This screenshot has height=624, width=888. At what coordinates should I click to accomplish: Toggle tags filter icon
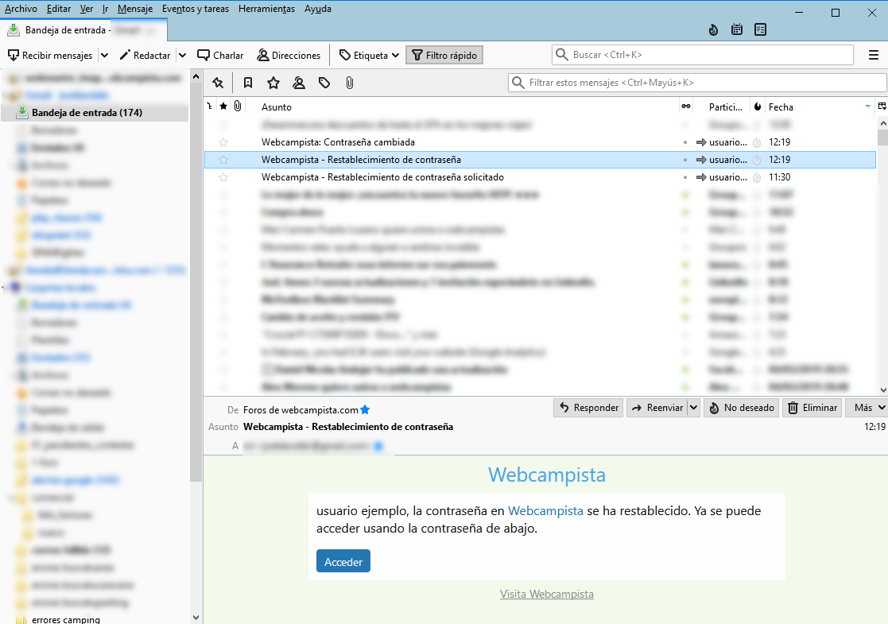[x=324, y=83]
